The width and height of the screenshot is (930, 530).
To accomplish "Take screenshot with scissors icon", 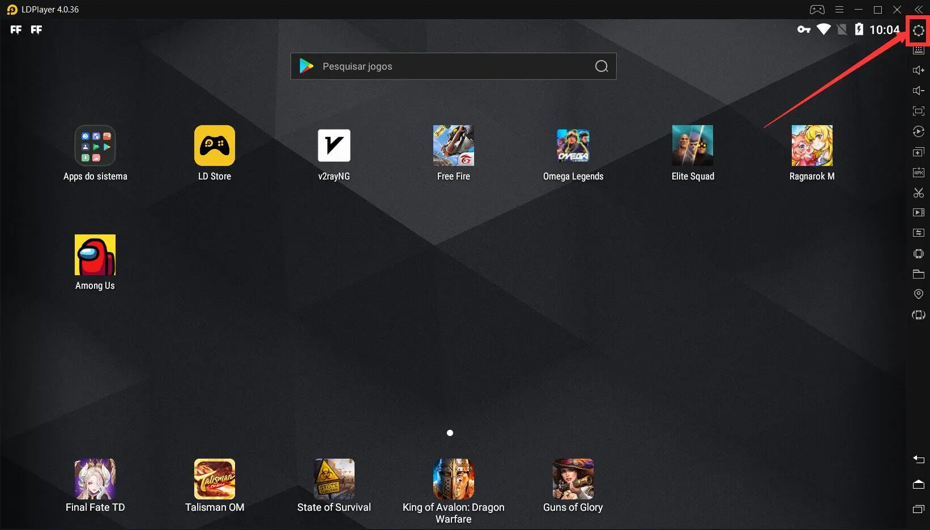I will [x=919, y=193].
